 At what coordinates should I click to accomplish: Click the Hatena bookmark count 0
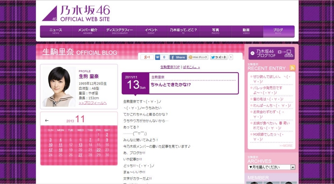[x=164, y=57]
